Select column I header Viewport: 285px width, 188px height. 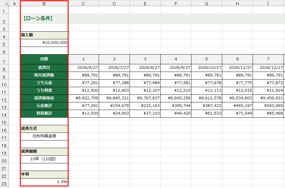pos(268,3)
